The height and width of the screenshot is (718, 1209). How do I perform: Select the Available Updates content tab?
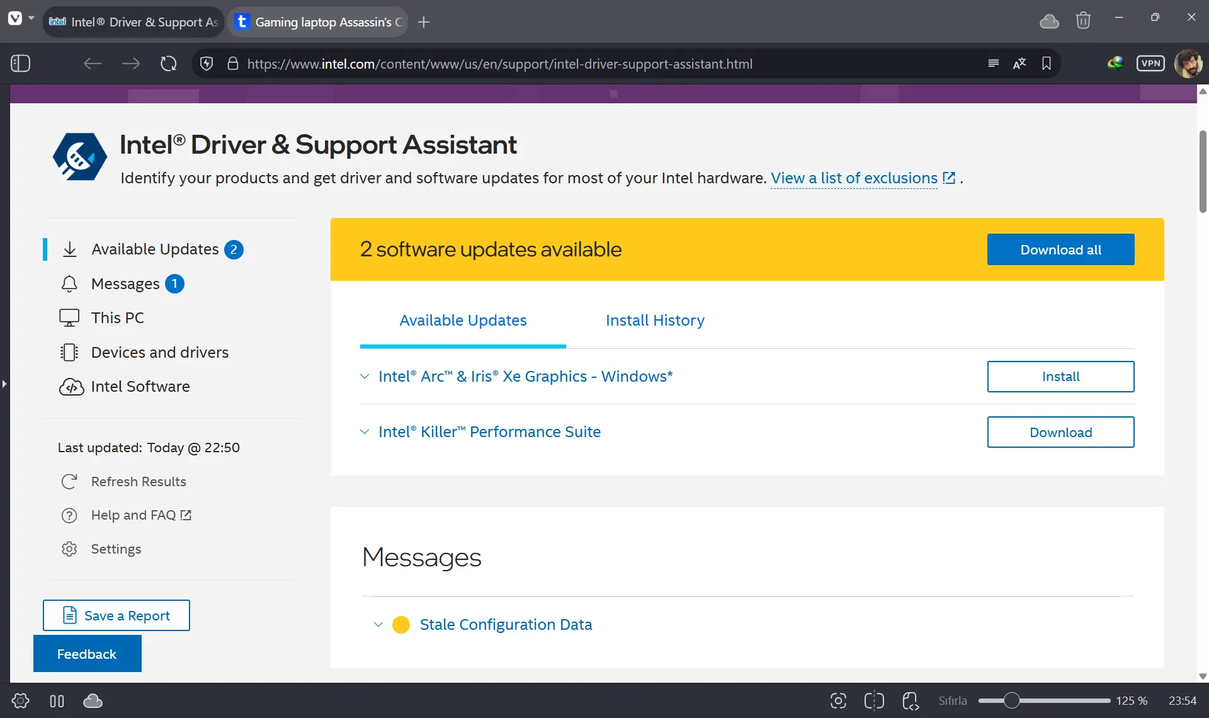(463, 320)
